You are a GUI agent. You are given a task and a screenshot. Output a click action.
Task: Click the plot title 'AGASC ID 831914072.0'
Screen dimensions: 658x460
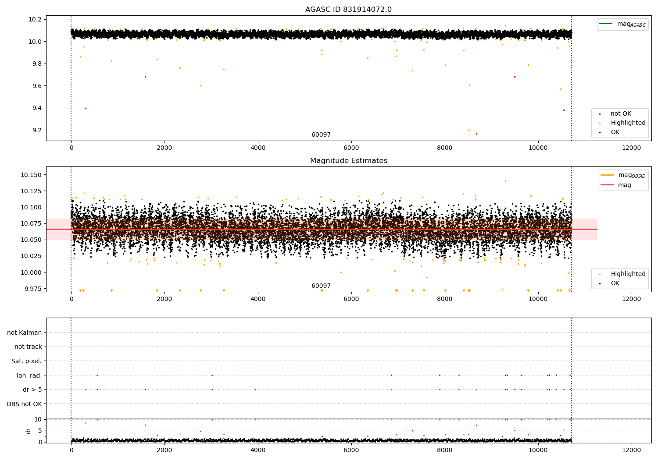pyautogui.click(x=348, y=10)
